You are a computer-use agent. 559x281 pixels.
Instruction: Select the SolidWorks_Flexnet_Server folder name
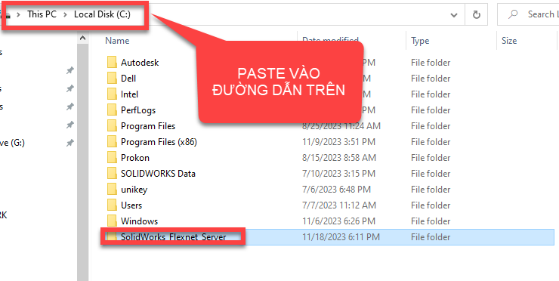pos(174,236)
